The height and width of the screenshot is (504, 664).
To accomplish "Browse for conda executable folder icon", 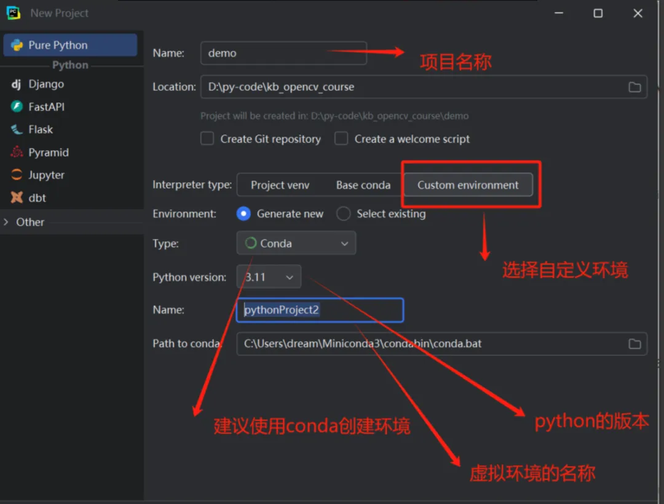I will pyautogui.click(x=634, y=344).
